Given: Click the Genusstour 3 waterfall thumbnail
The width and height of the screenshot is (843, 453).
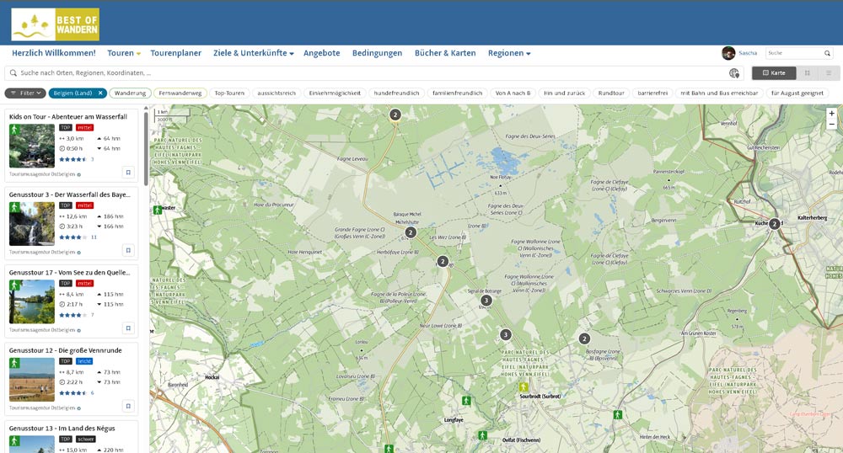Looking at the screenshot, I should [x=32, y=224].
